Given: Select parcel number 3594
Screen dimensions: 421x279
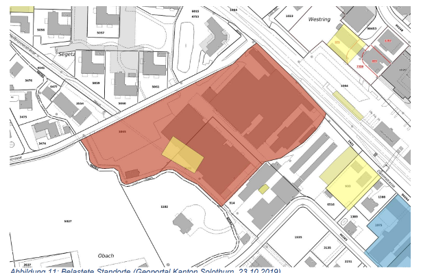Looking at the screenshot, I should tap(80, 103).
